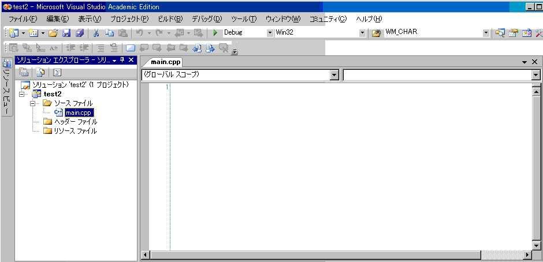Screen dimensions: 543x262
Task: Select the リソース ファイル folder
Action: point(75,131)
